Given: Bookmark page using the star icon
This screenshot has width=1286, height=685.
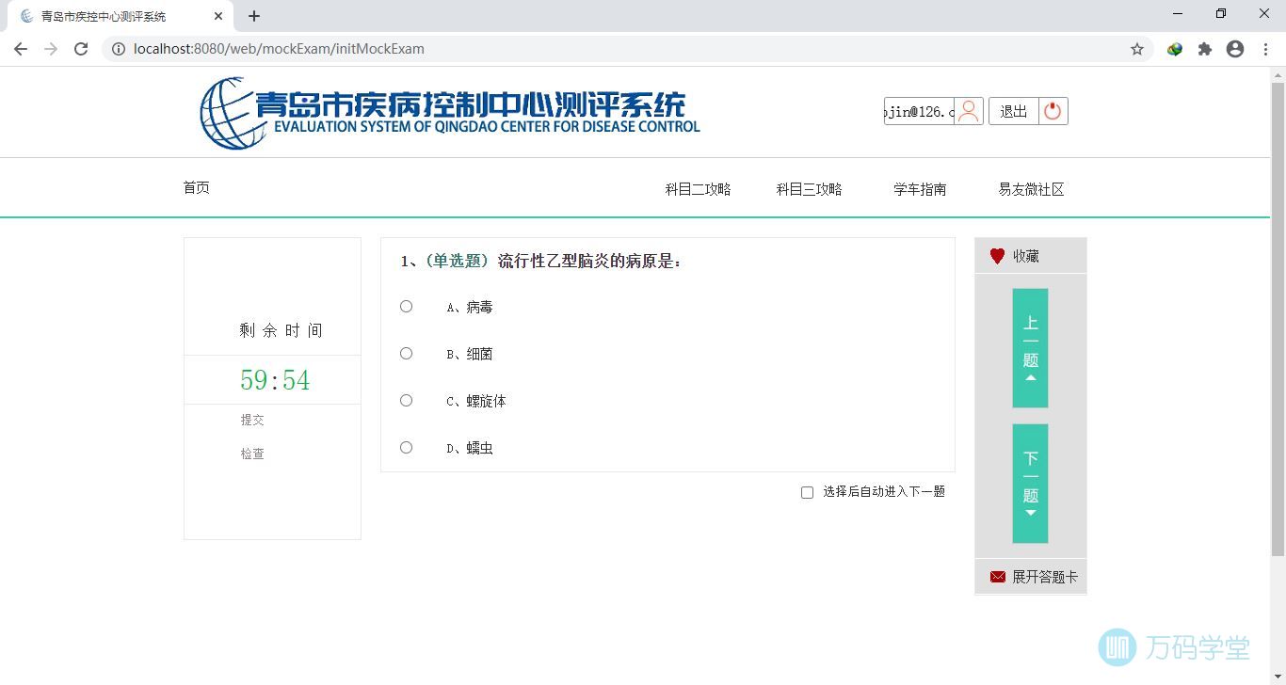Looking at the screenshot, I should [x=1137, y=49].
